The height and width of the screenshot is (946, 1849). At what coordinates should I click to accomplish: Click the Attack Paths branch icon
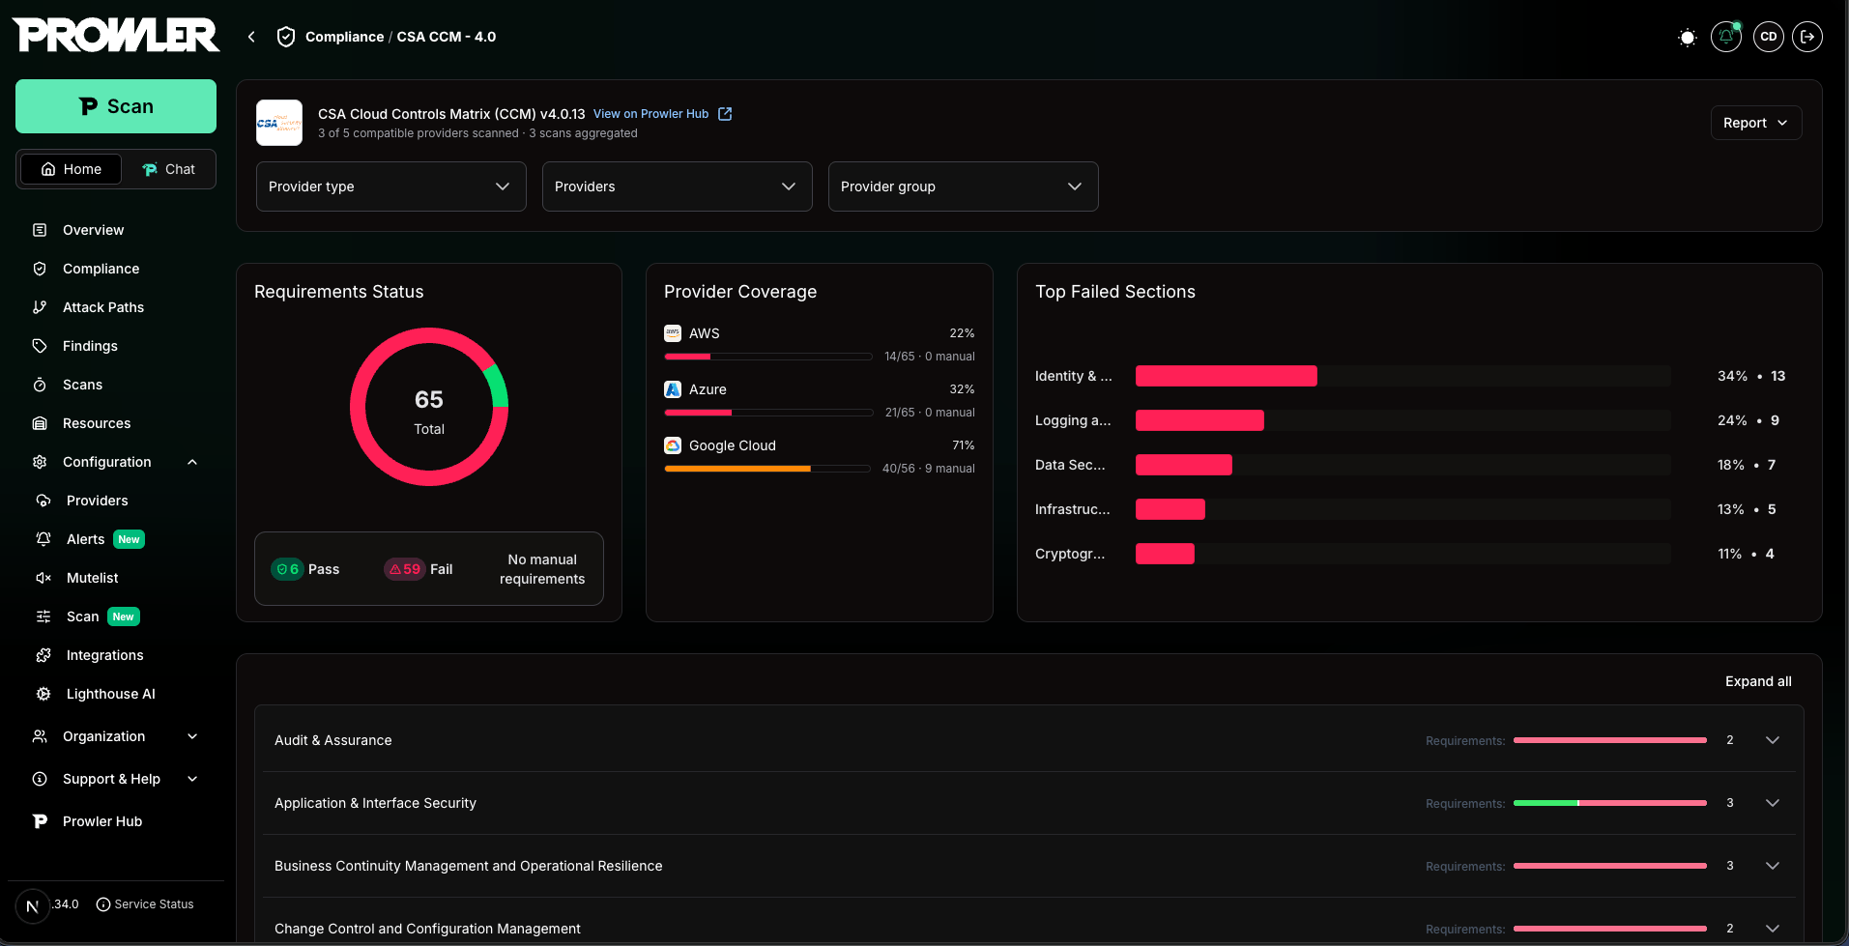click(x=40, y=307)
